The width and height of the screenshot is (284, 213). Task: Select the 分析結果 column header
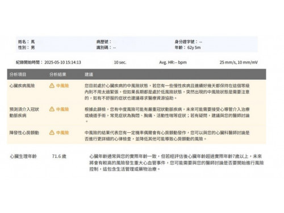[58, 74]
